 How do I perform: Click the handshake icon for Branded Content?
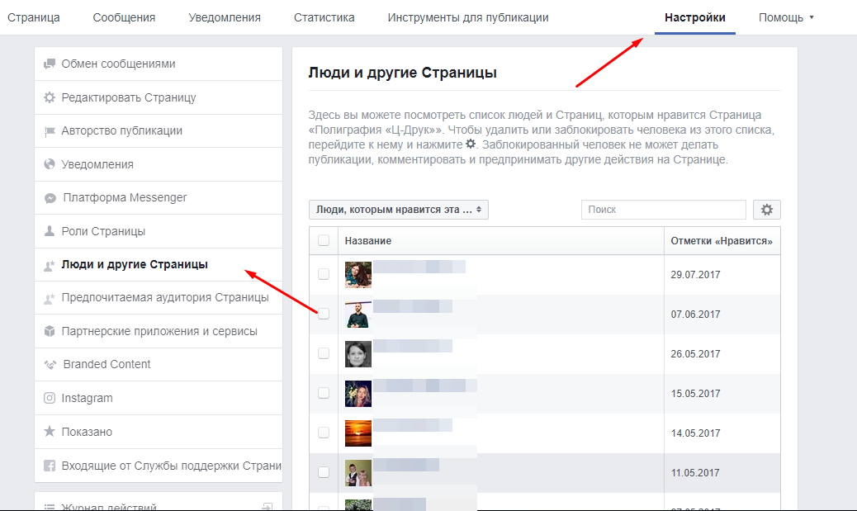[50, 364]
